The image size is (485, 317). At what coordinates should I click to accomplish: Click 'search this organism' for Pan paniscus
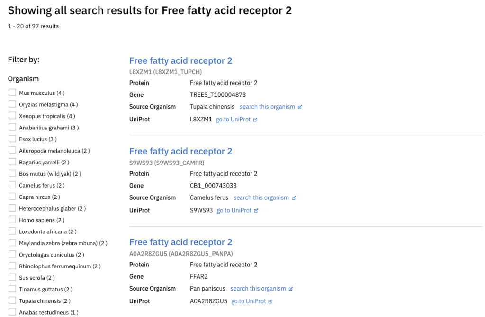(258, 288)
